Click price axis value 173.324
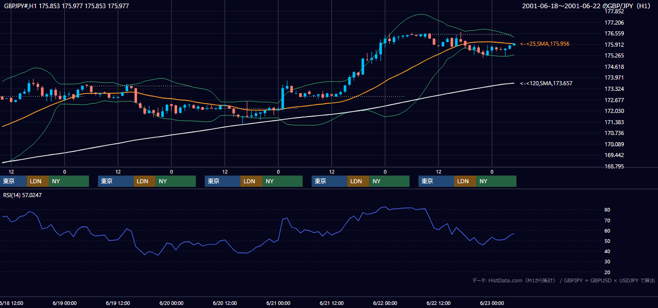 pos(614,89)
